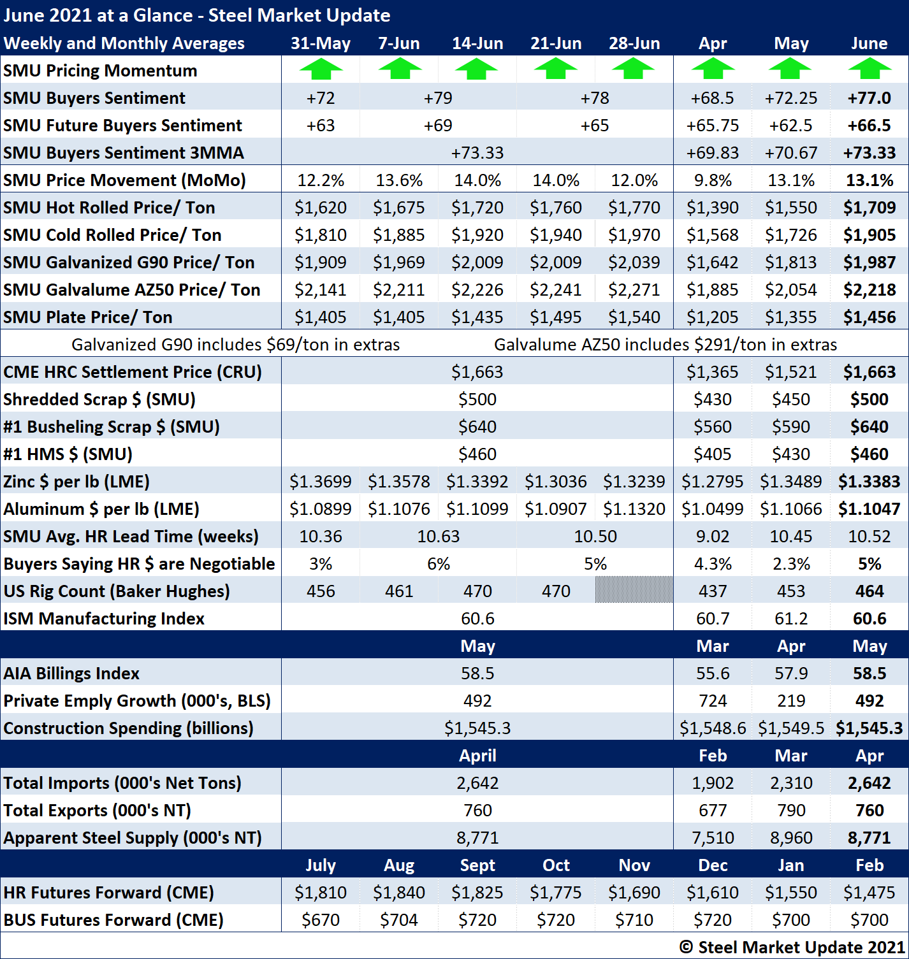
Task: Click the June monthly momentum green arrow
Action: [x=869, y=69]
